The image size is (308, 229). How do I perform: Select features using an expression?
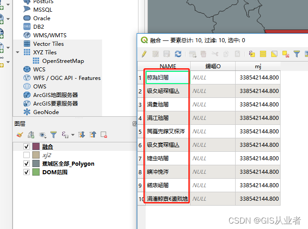coord(252,54)
